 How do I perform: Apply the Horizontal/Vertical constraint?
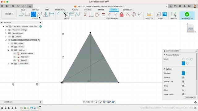pos(85,14)
